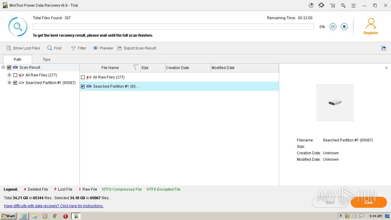The image size is (391, 220).
Task: Show hidden system tray icons
Action: pyautogui.click(x=341, y=216)
